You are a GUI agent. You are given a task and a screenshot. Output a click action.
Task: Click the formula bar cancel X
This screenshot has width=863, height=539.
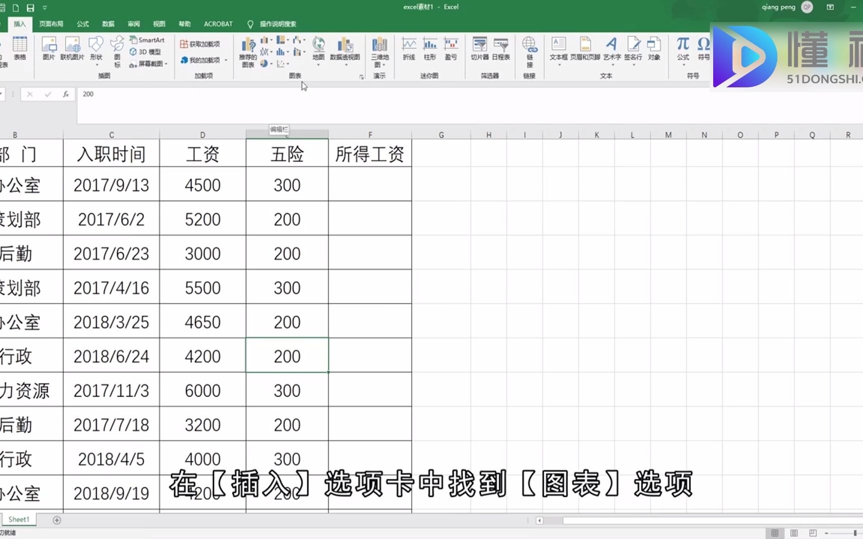30,94
